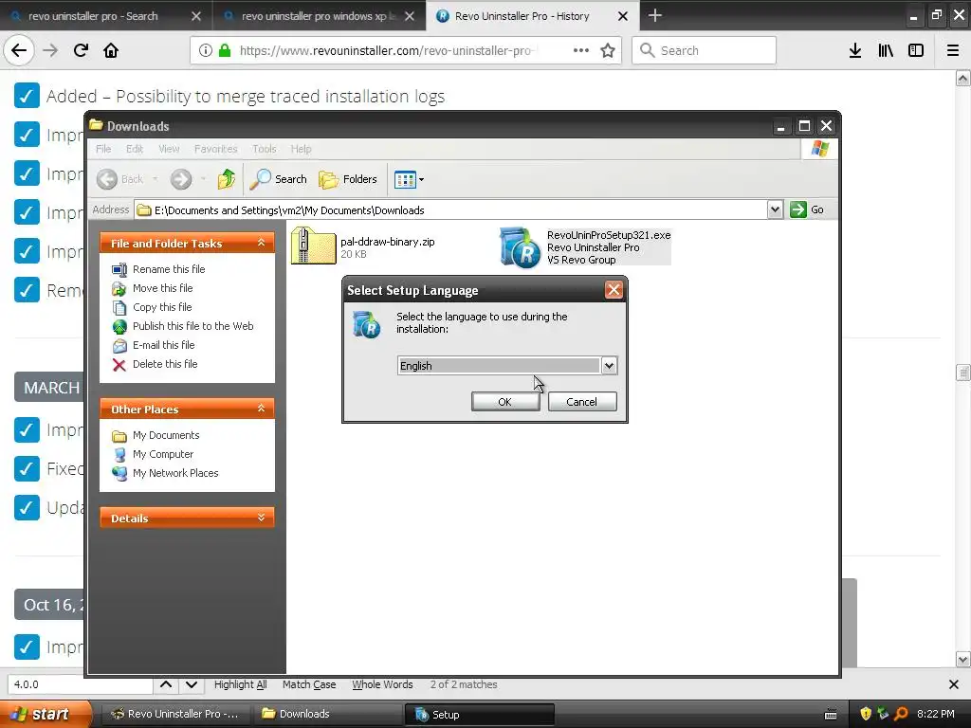Open the Firefox hamburger menu
The image size is (971, 728).
(x=953, y=50)
